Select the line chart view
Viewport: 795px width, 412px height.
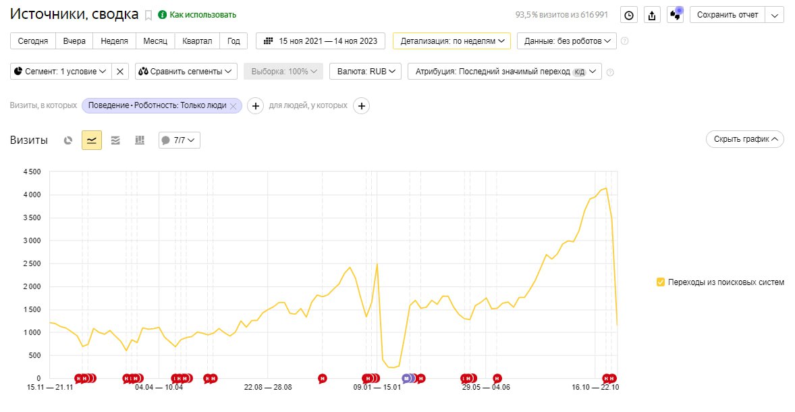[92, 140]
